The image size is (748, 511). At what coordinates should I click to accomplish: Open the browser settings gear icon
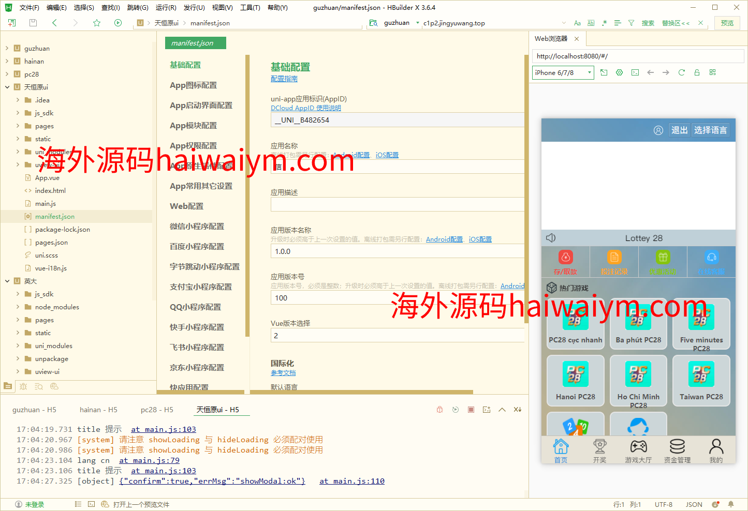[619, 72]
